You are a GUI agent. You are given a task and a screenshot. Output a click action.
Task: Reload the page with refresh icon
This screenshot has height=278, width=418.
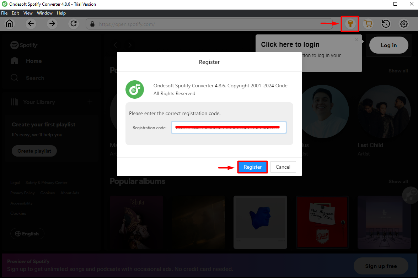click(74, 24)
